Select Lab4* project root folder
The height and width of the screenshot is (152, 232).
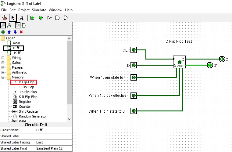(x=10, y=38)
